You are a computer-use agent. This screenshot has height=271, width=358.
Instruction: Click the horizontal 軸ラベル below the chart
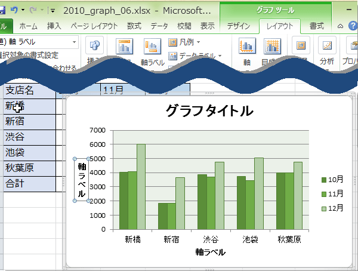tap(210, 252)
